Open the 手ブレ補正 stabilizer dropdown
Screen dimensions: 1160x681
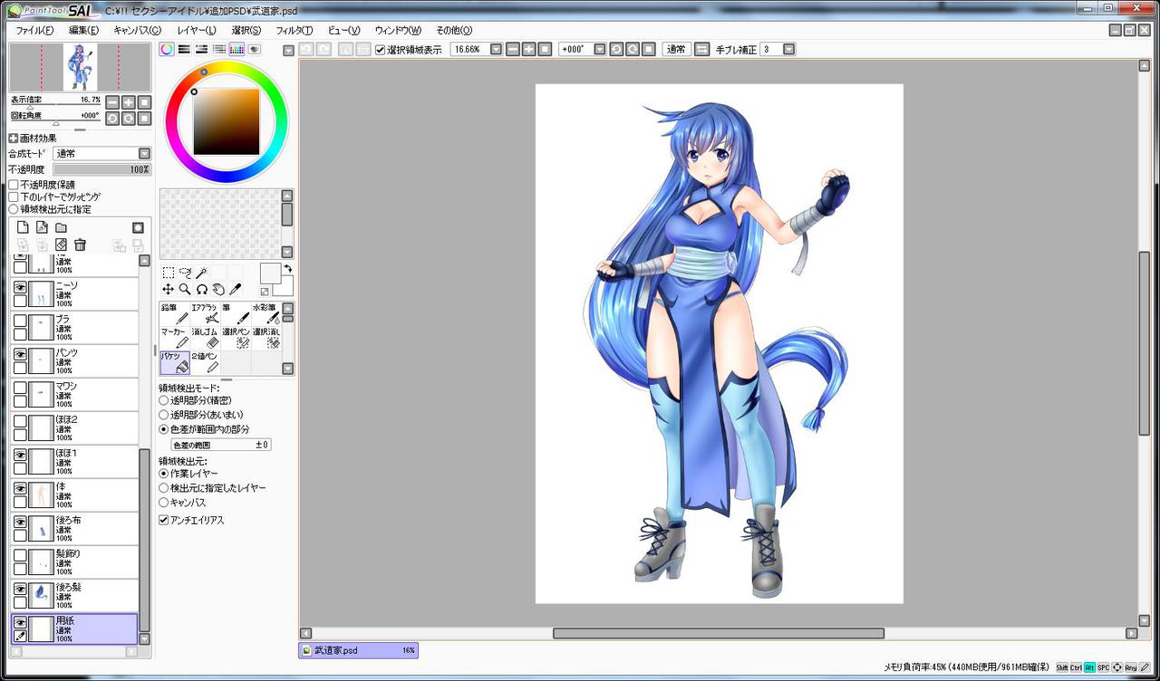pos(788,49)
